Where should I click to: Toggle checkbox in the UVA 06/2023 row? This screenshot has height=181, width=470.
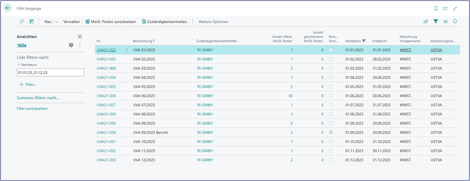coord(331,96)
